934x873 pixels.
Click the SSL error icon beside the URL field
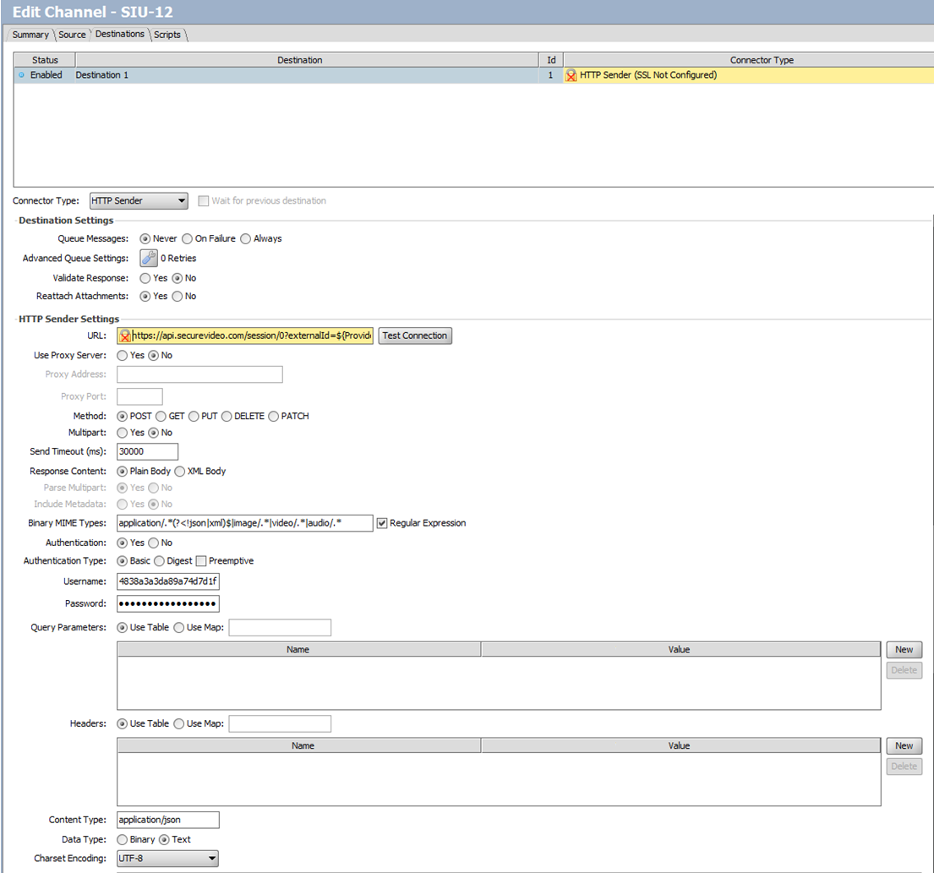pyautogui.click(x=124, y=336)
